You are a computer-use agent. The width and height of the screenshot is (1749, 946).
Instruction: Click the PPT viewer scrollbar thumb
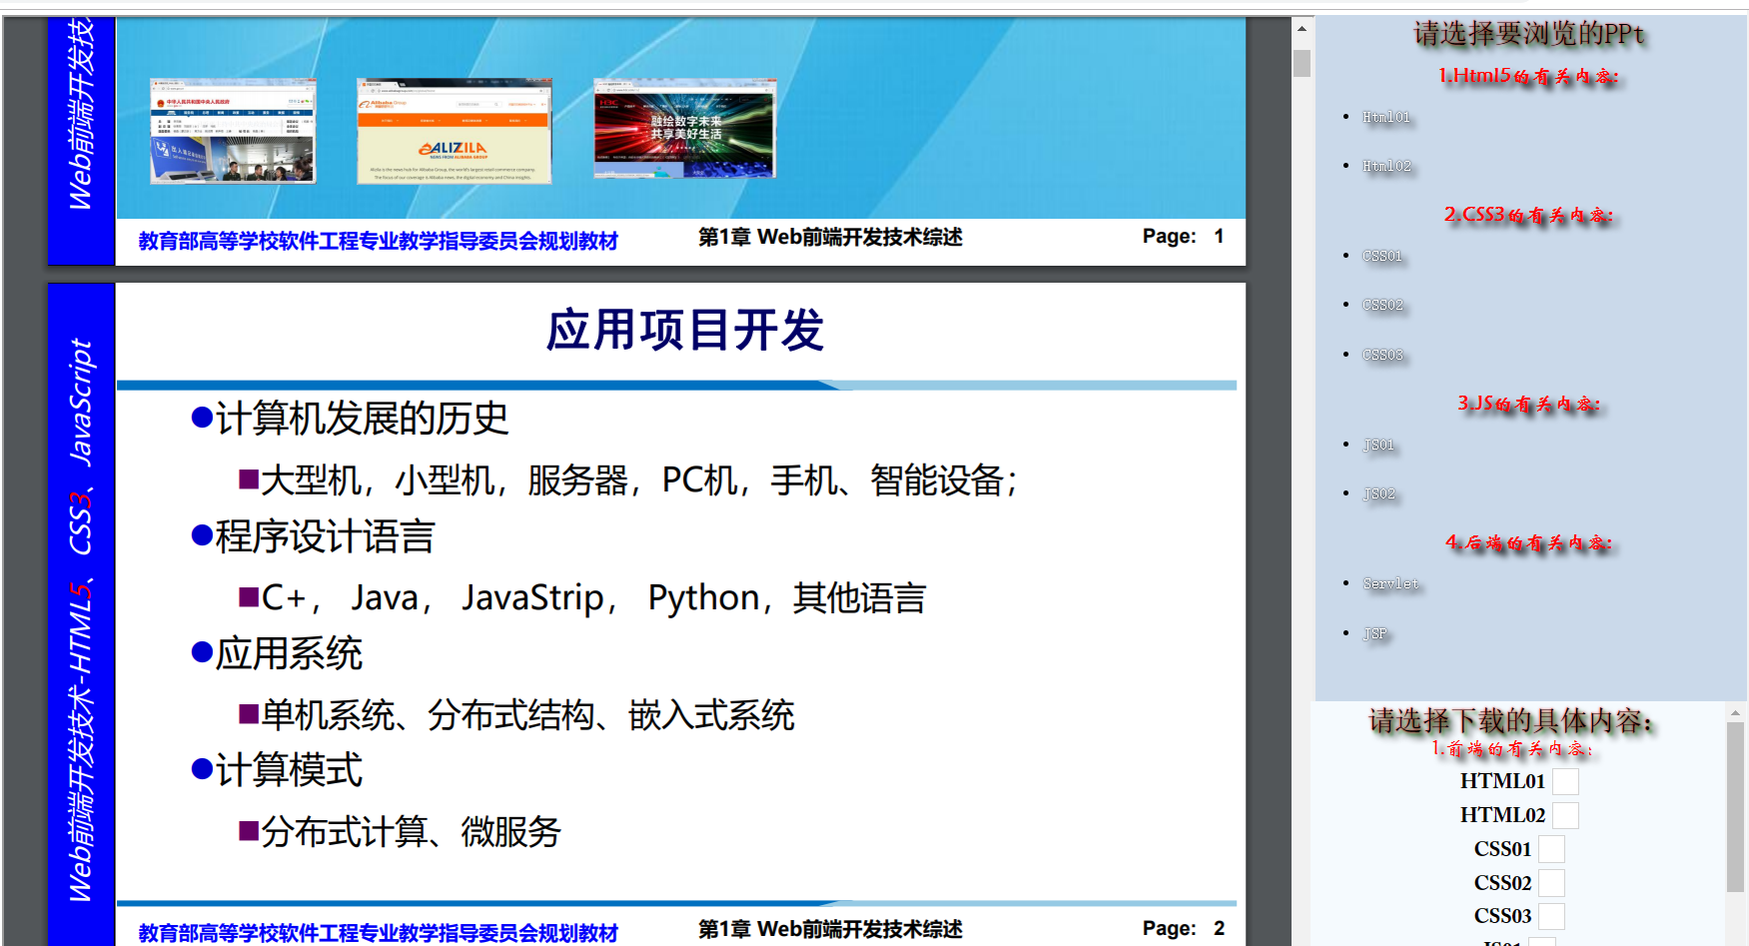pyautogui.click(x=1302, y=63)
